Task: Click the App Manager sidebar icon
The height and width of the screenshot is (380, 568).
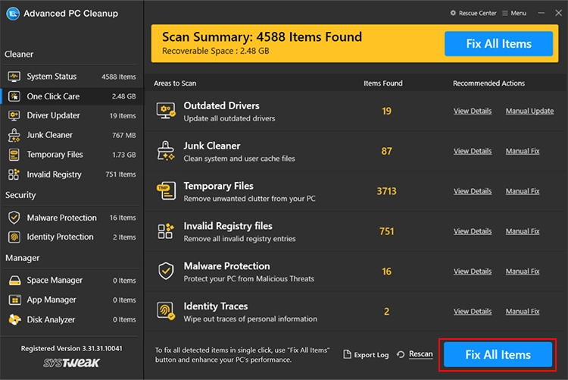Action: pos(14,300)
